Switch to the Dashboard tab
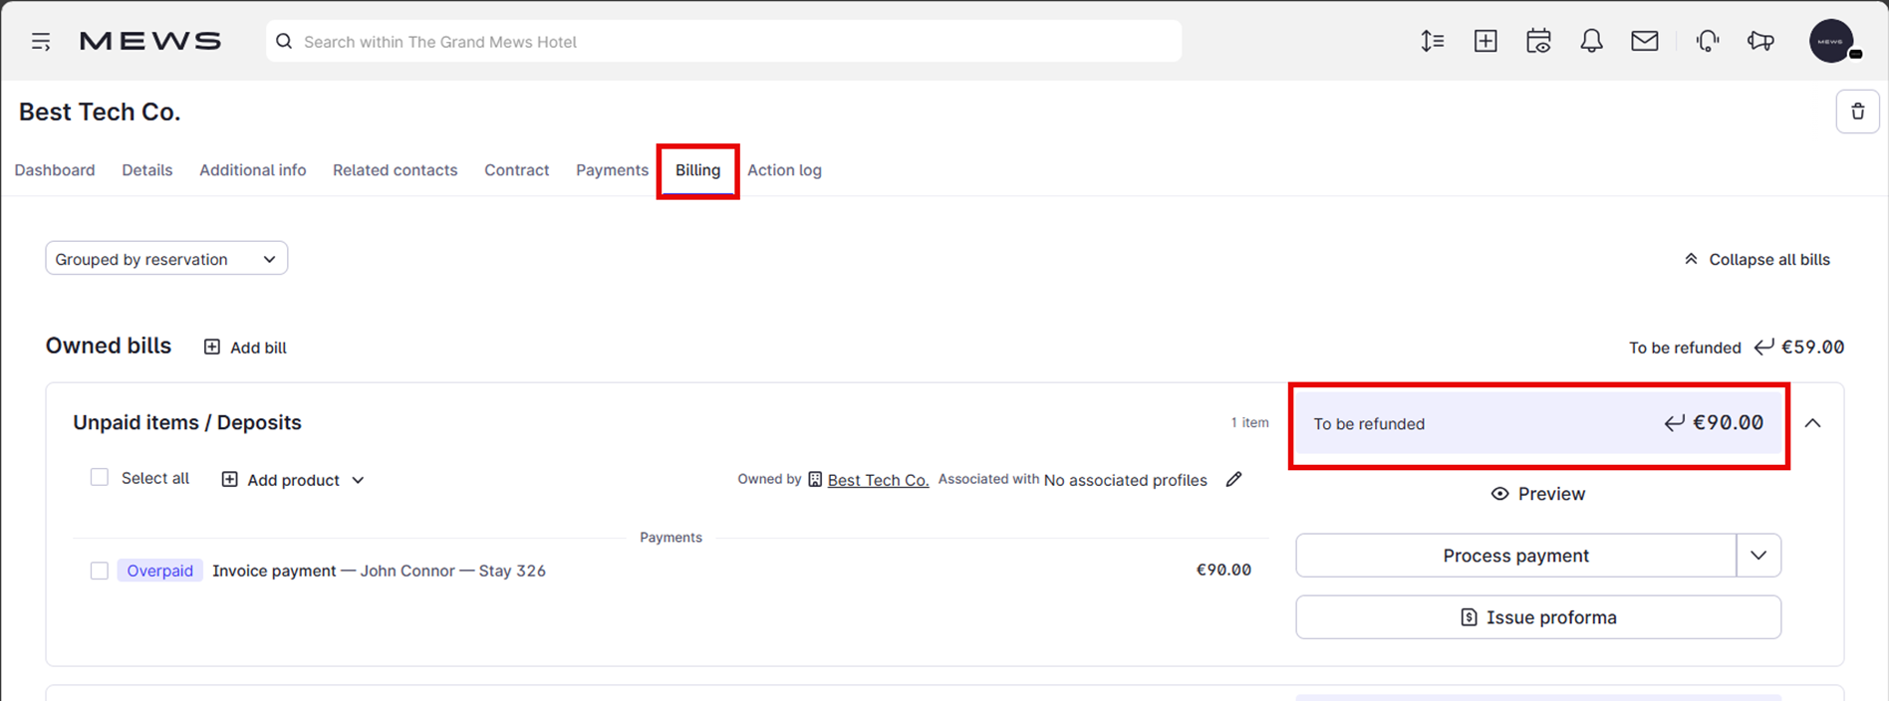 55,170
